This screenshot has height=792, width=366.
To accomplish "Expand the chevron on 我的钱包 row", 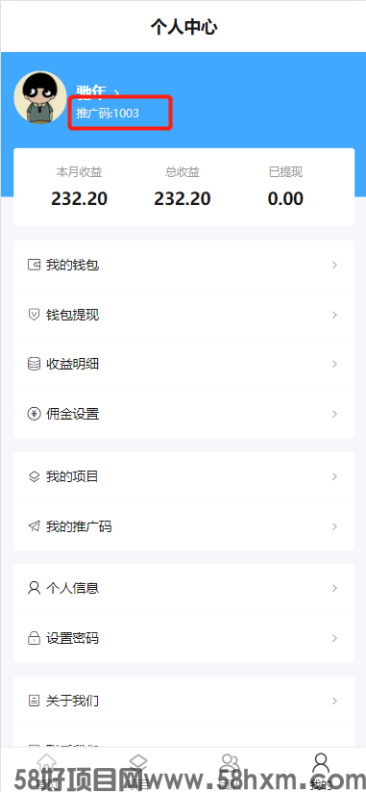I will click(x=334, y=265).
